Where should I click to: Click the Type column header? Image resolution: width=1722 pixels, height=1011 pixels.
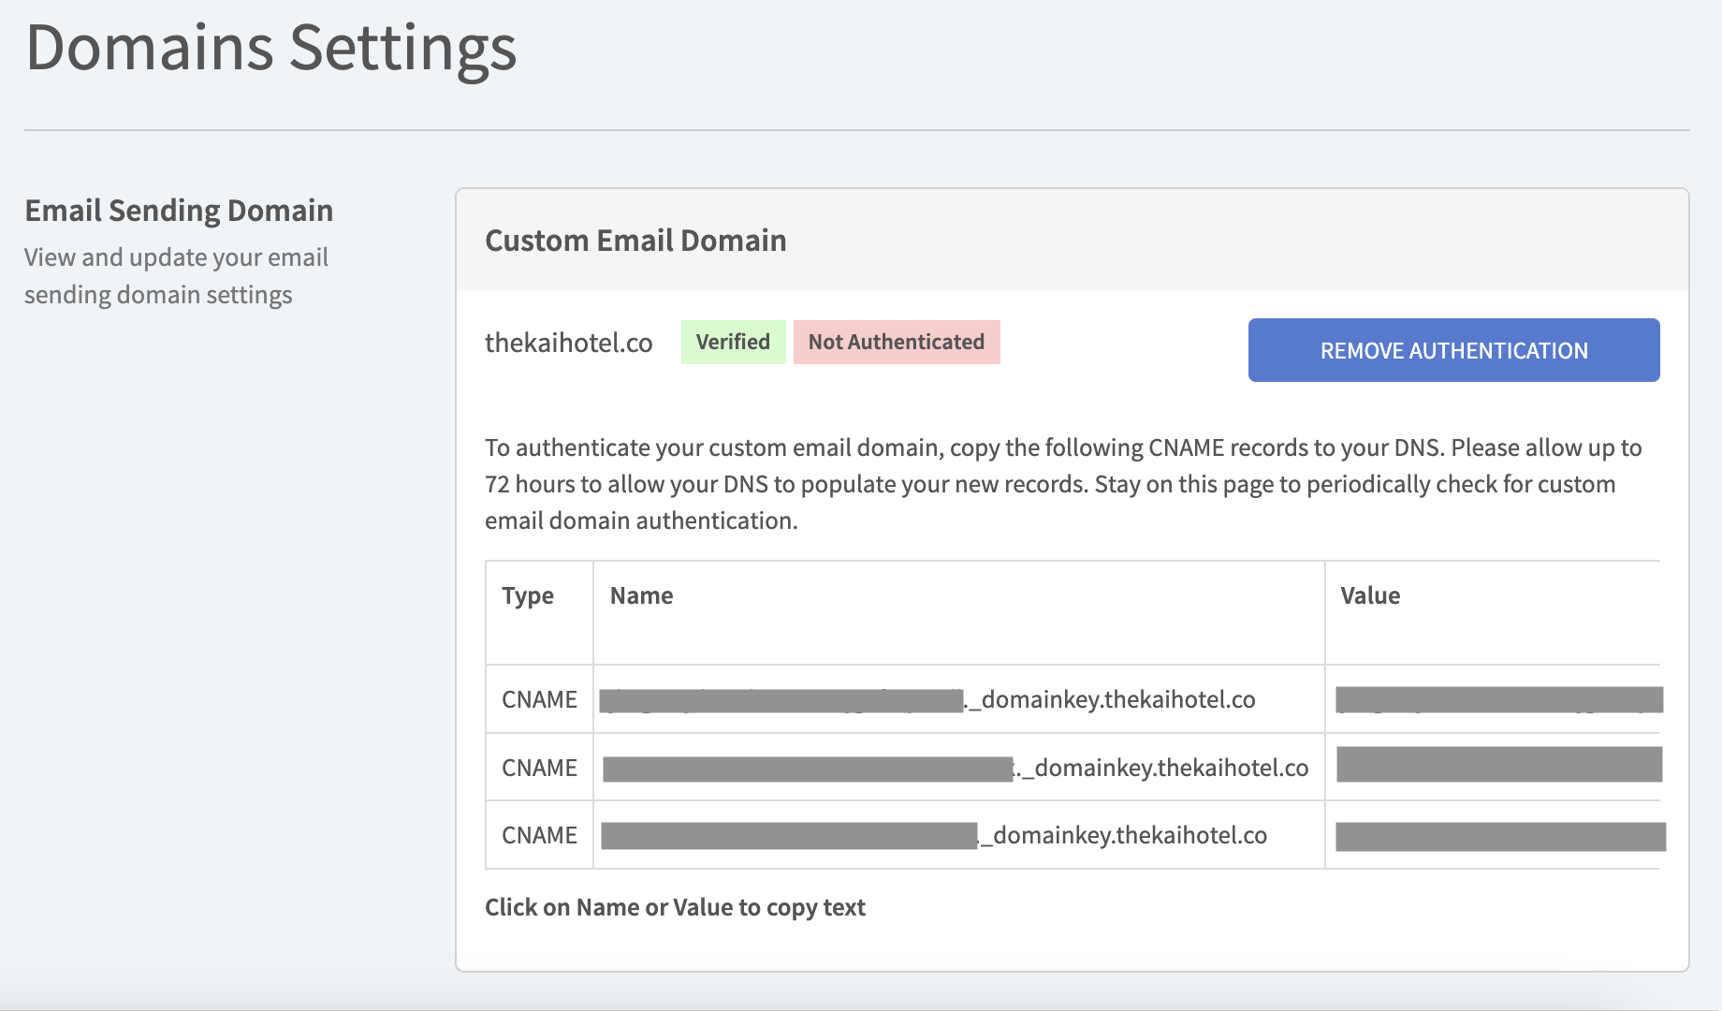click(528, 596)
